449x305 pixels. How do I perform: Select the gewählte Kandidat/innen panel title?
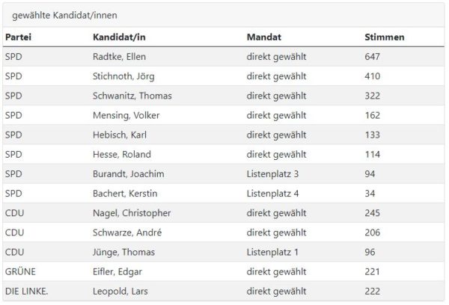click(x=64, y=15)
